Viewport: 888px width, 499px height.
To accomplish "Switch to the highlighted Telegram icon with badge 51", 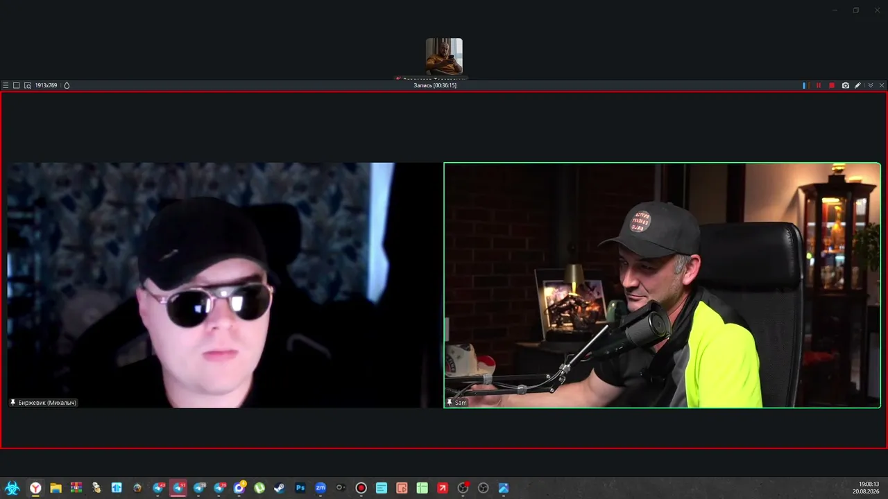I will tap(178, 488).
